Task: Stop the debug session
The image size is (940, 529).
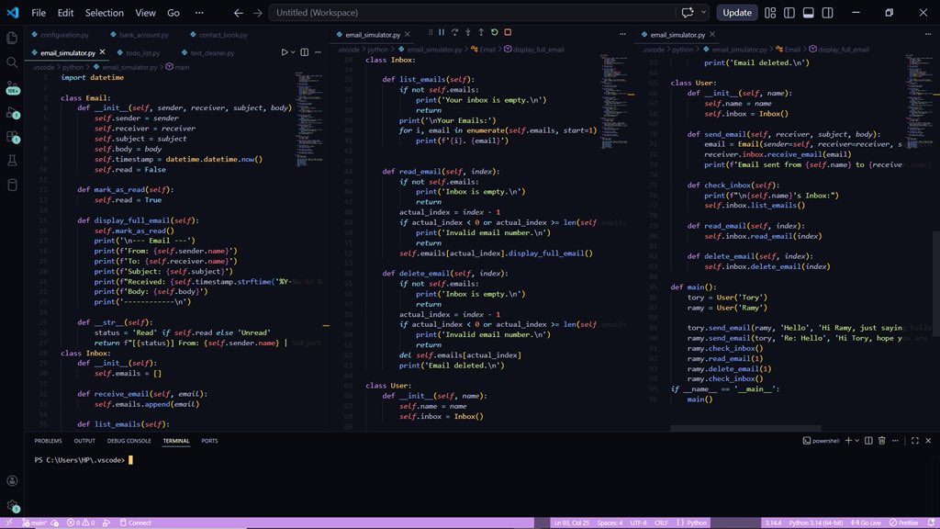Action: coord(508,32)
